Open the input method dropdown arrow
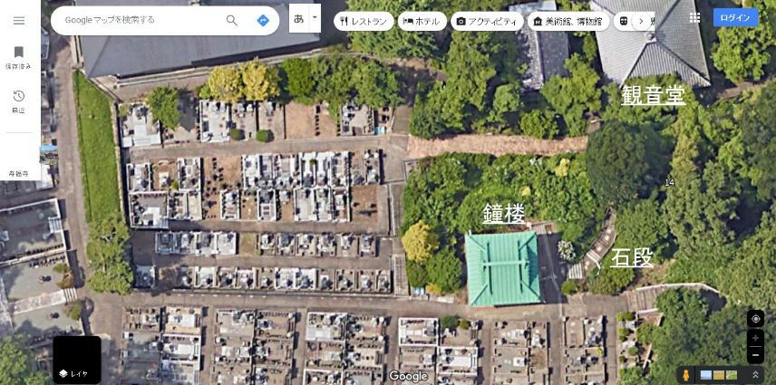 click(x=315, y=18)
